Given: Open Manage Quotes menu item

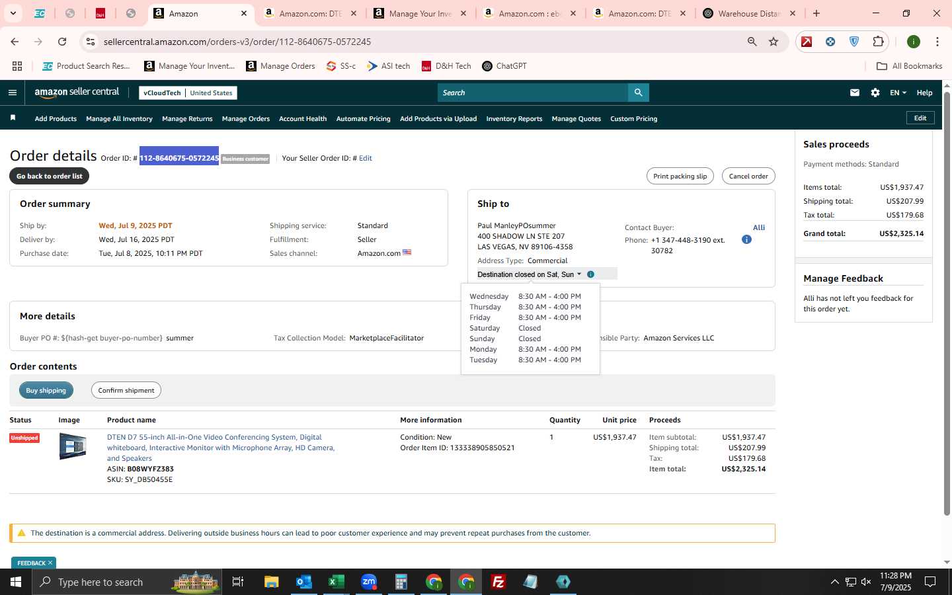Looking at the screenshot, I should point(576,119).
